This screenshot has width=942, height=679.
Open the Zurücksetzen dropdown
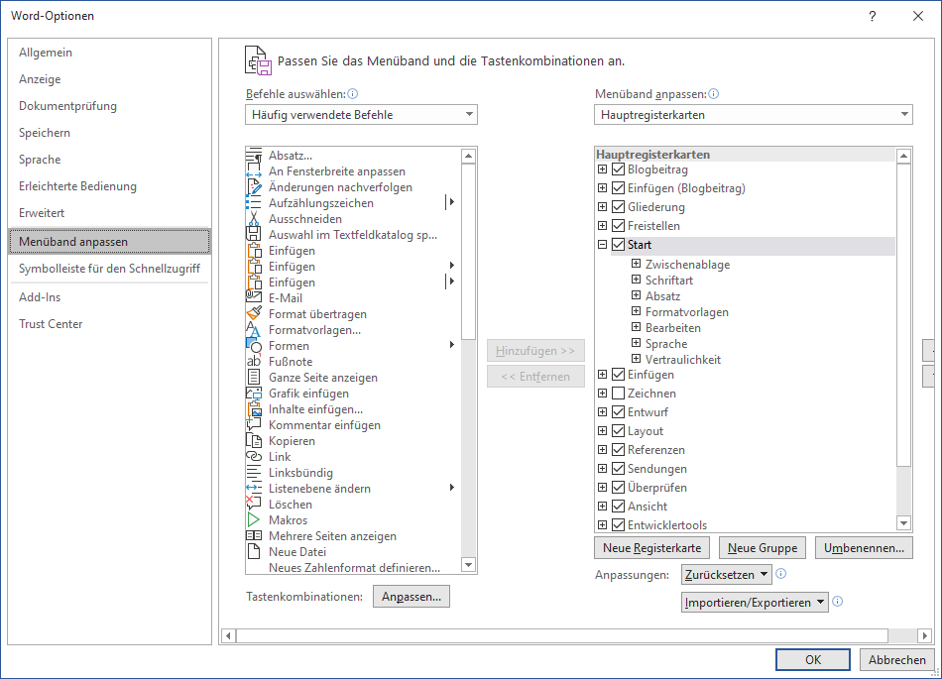pos(727,575)
